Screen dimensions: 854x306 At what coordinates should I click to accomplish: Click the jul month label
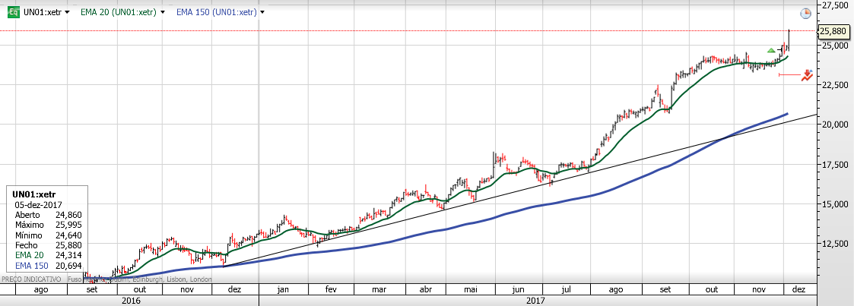point(566,290)
